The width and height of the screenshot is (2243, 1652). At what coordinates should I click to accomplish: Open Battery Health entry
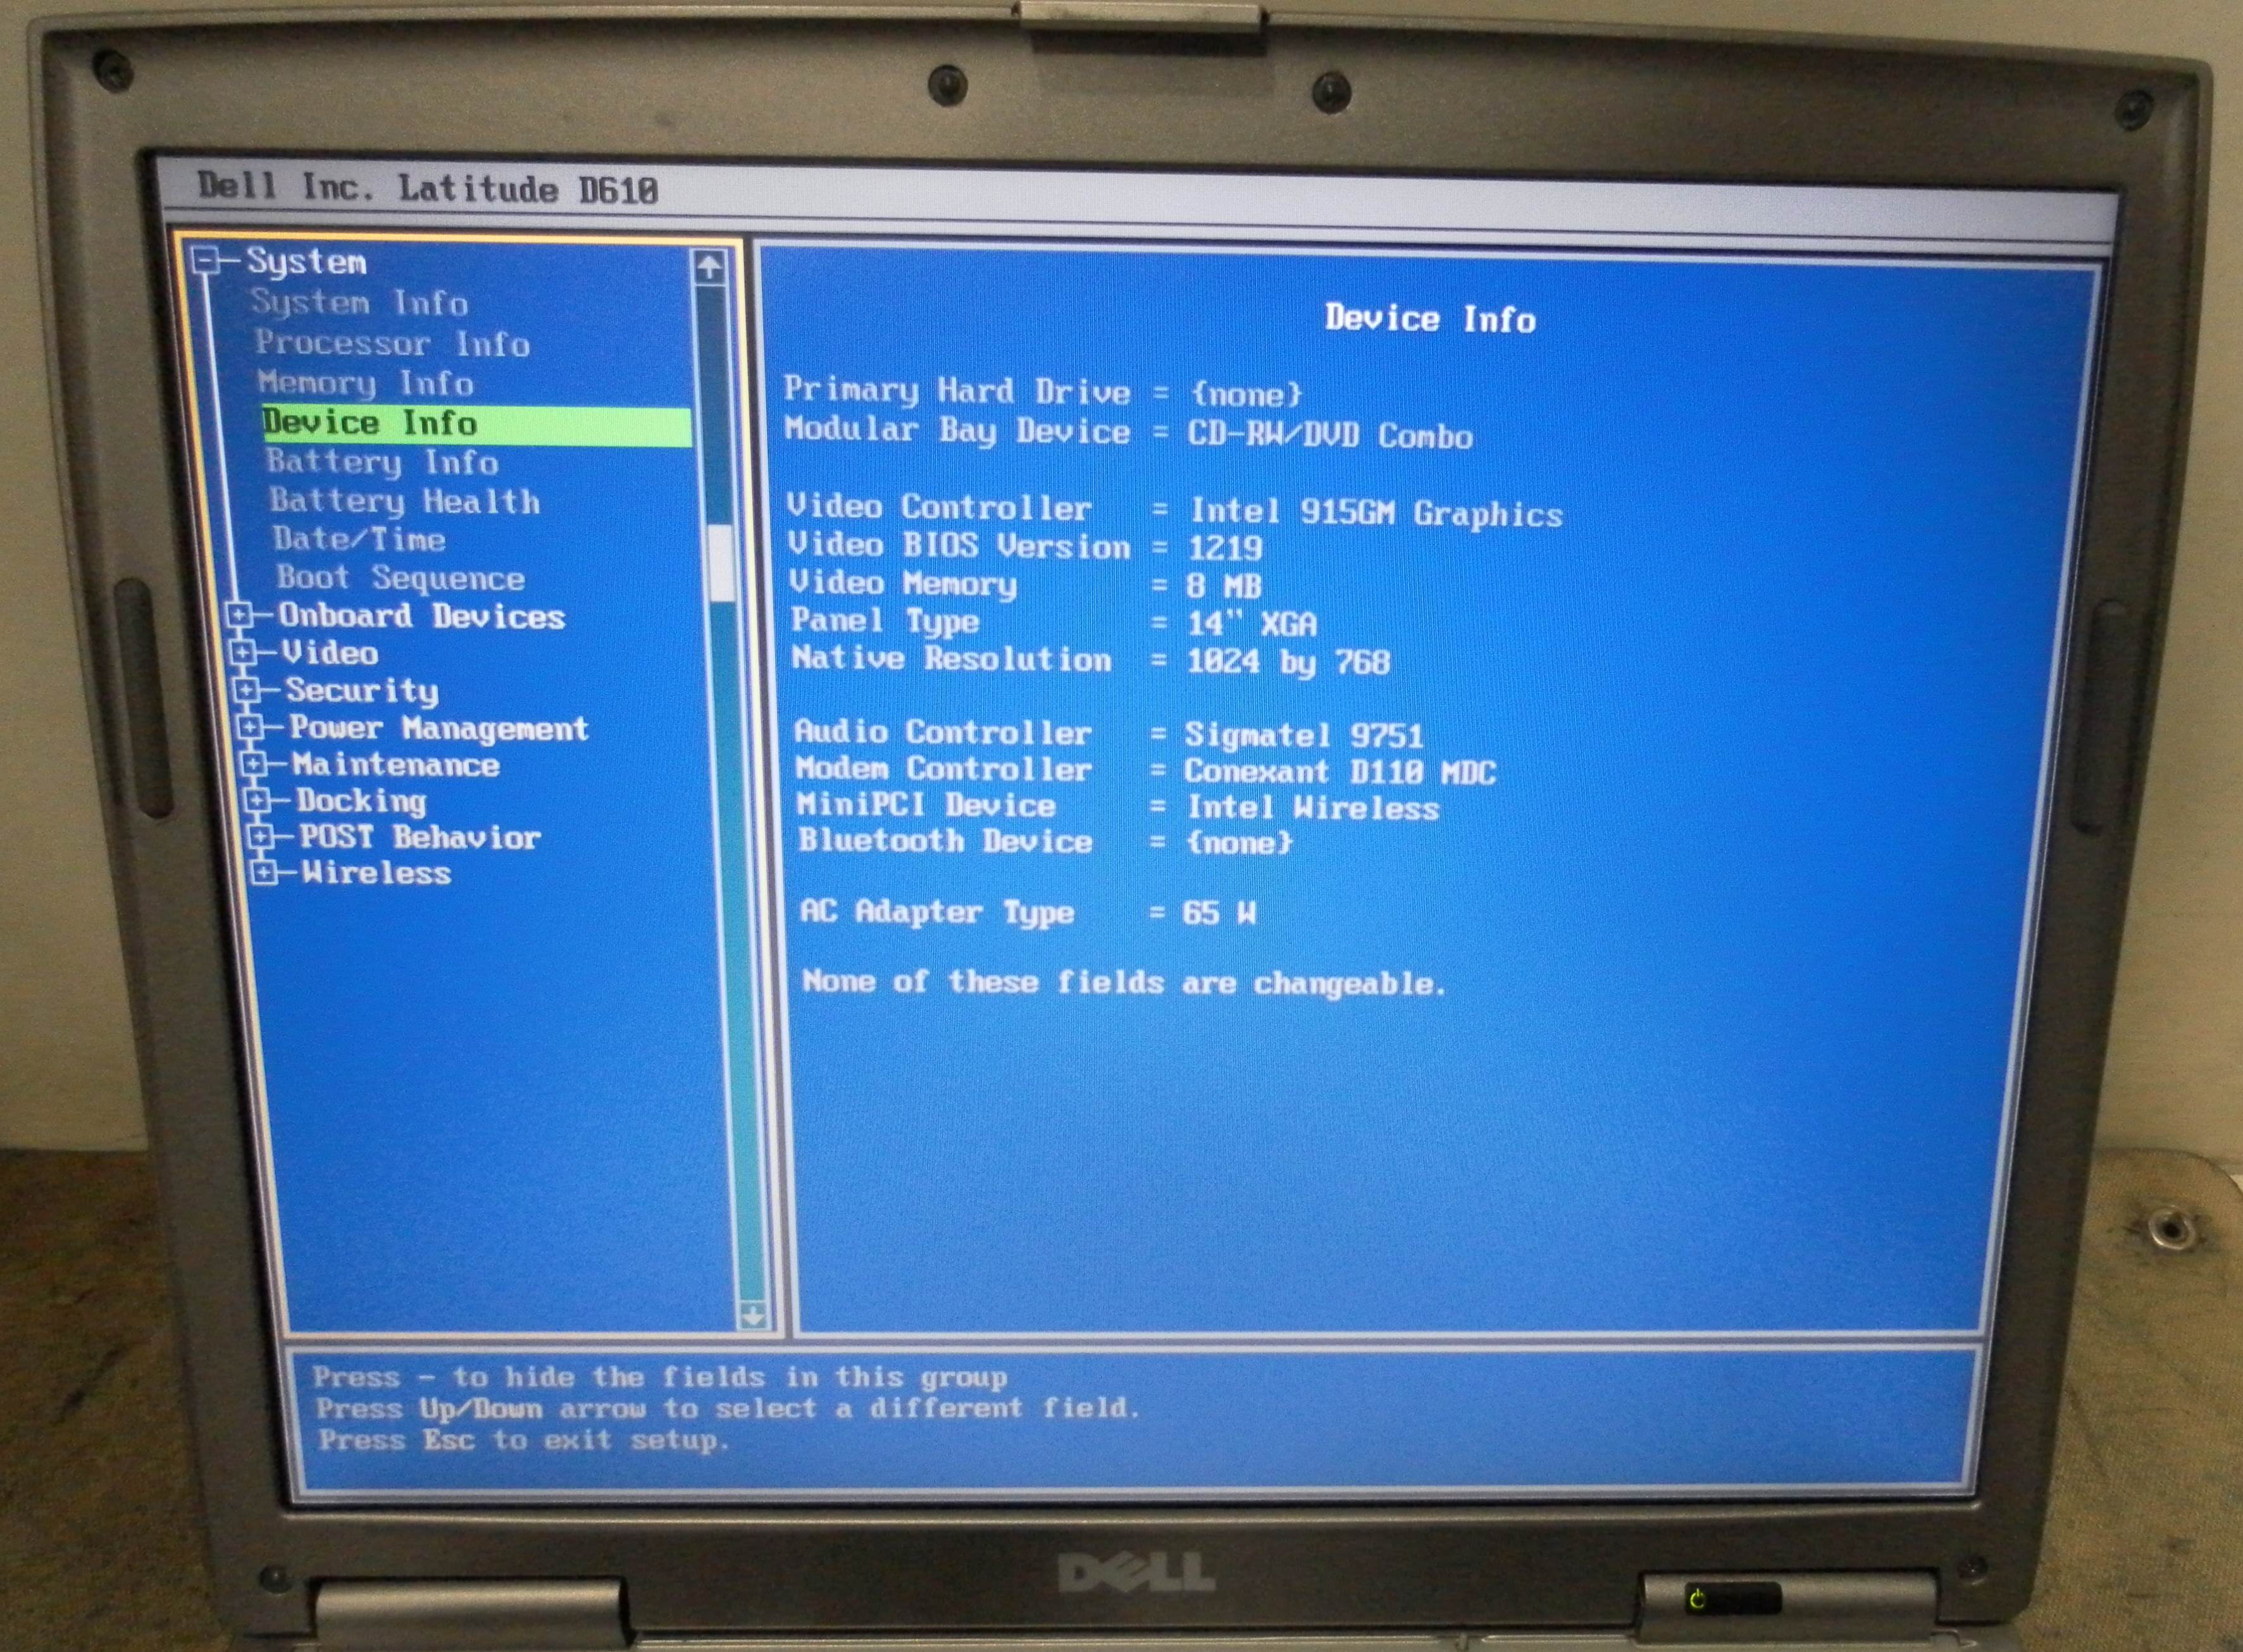point(405,501)
